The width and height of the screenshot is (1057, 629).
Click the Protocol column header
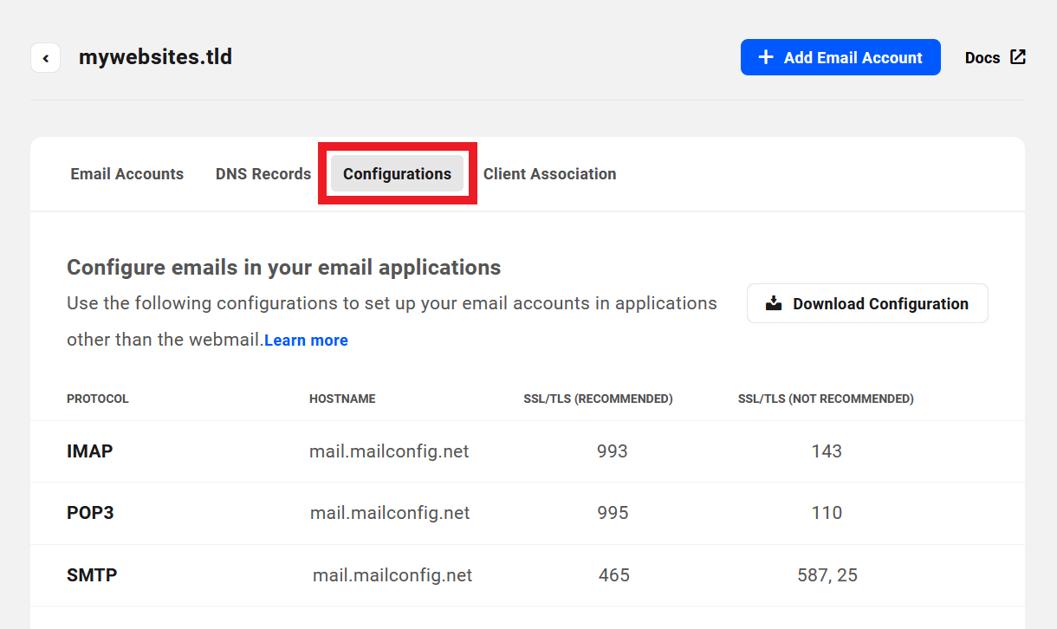coord(98,399)
